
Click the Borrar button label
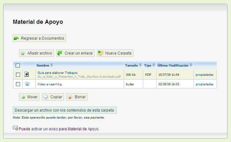(80, 97)
